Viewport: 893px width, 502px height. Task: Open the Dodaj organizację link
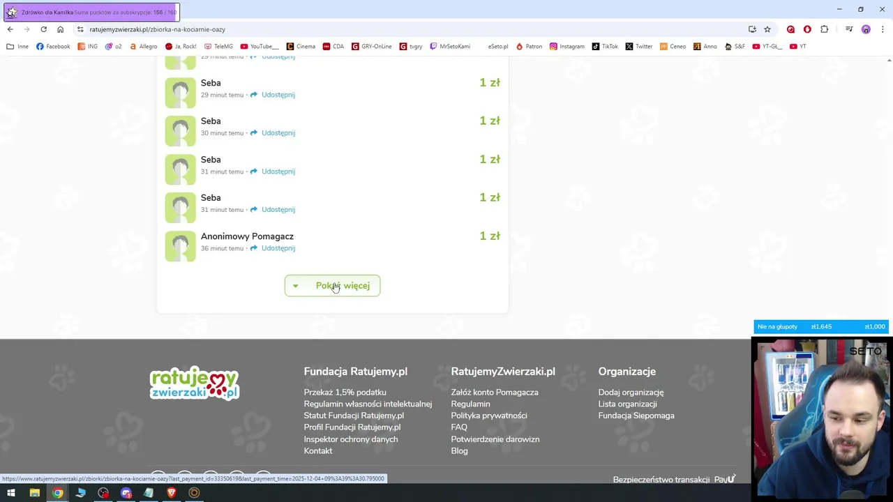(631, 393)
